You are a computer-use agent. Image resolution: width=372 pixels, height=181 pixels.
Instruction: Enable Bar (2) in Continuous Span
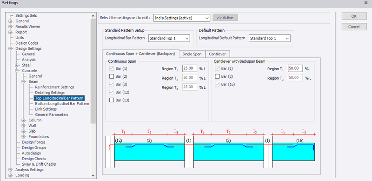[x=112, y=76]
